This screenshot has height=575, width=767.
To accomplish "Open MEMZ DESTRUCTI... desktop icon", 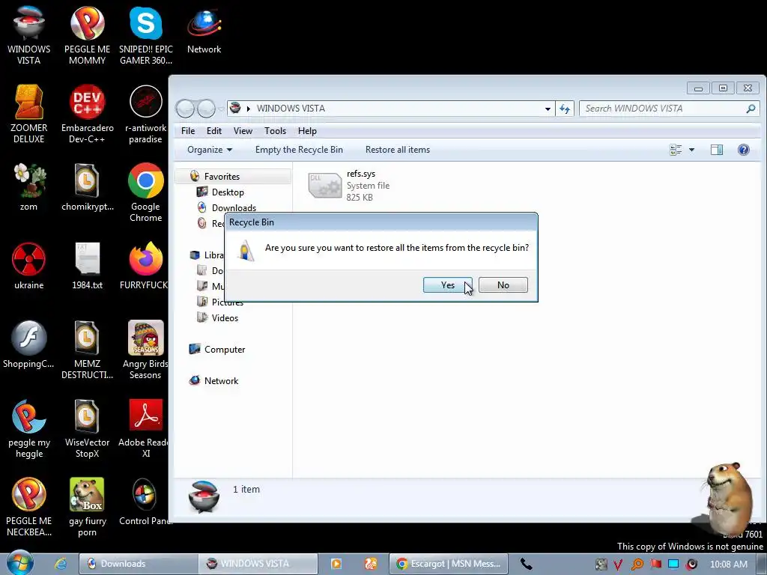I will (x=87, y=350).
